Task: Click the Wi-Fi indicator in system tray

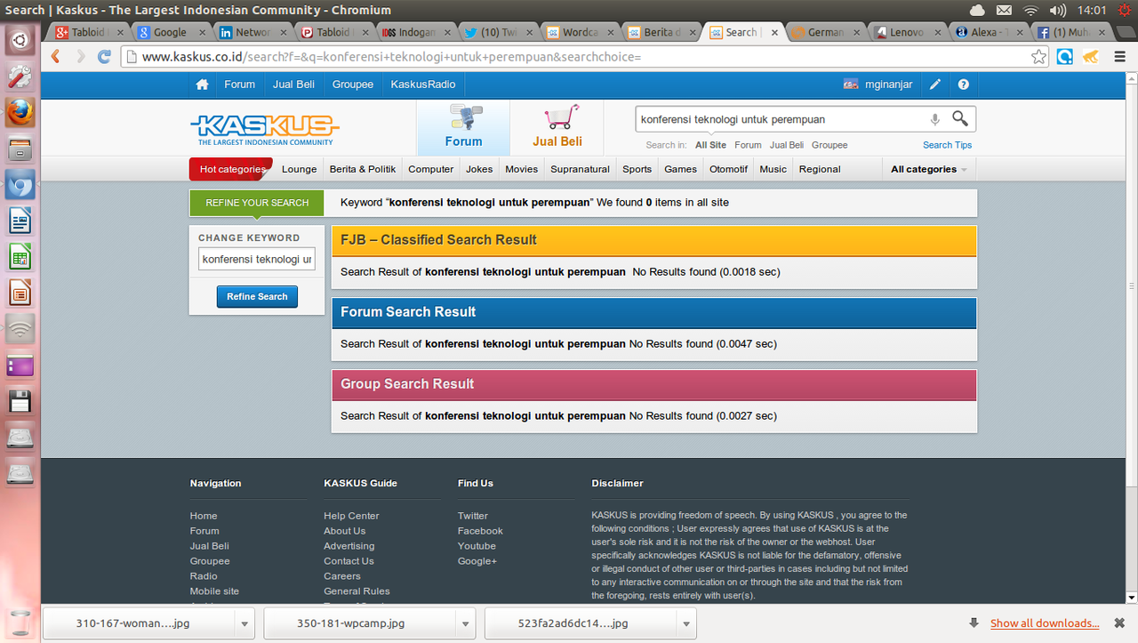Action: pyautogui.click(x=1031, y=10)
